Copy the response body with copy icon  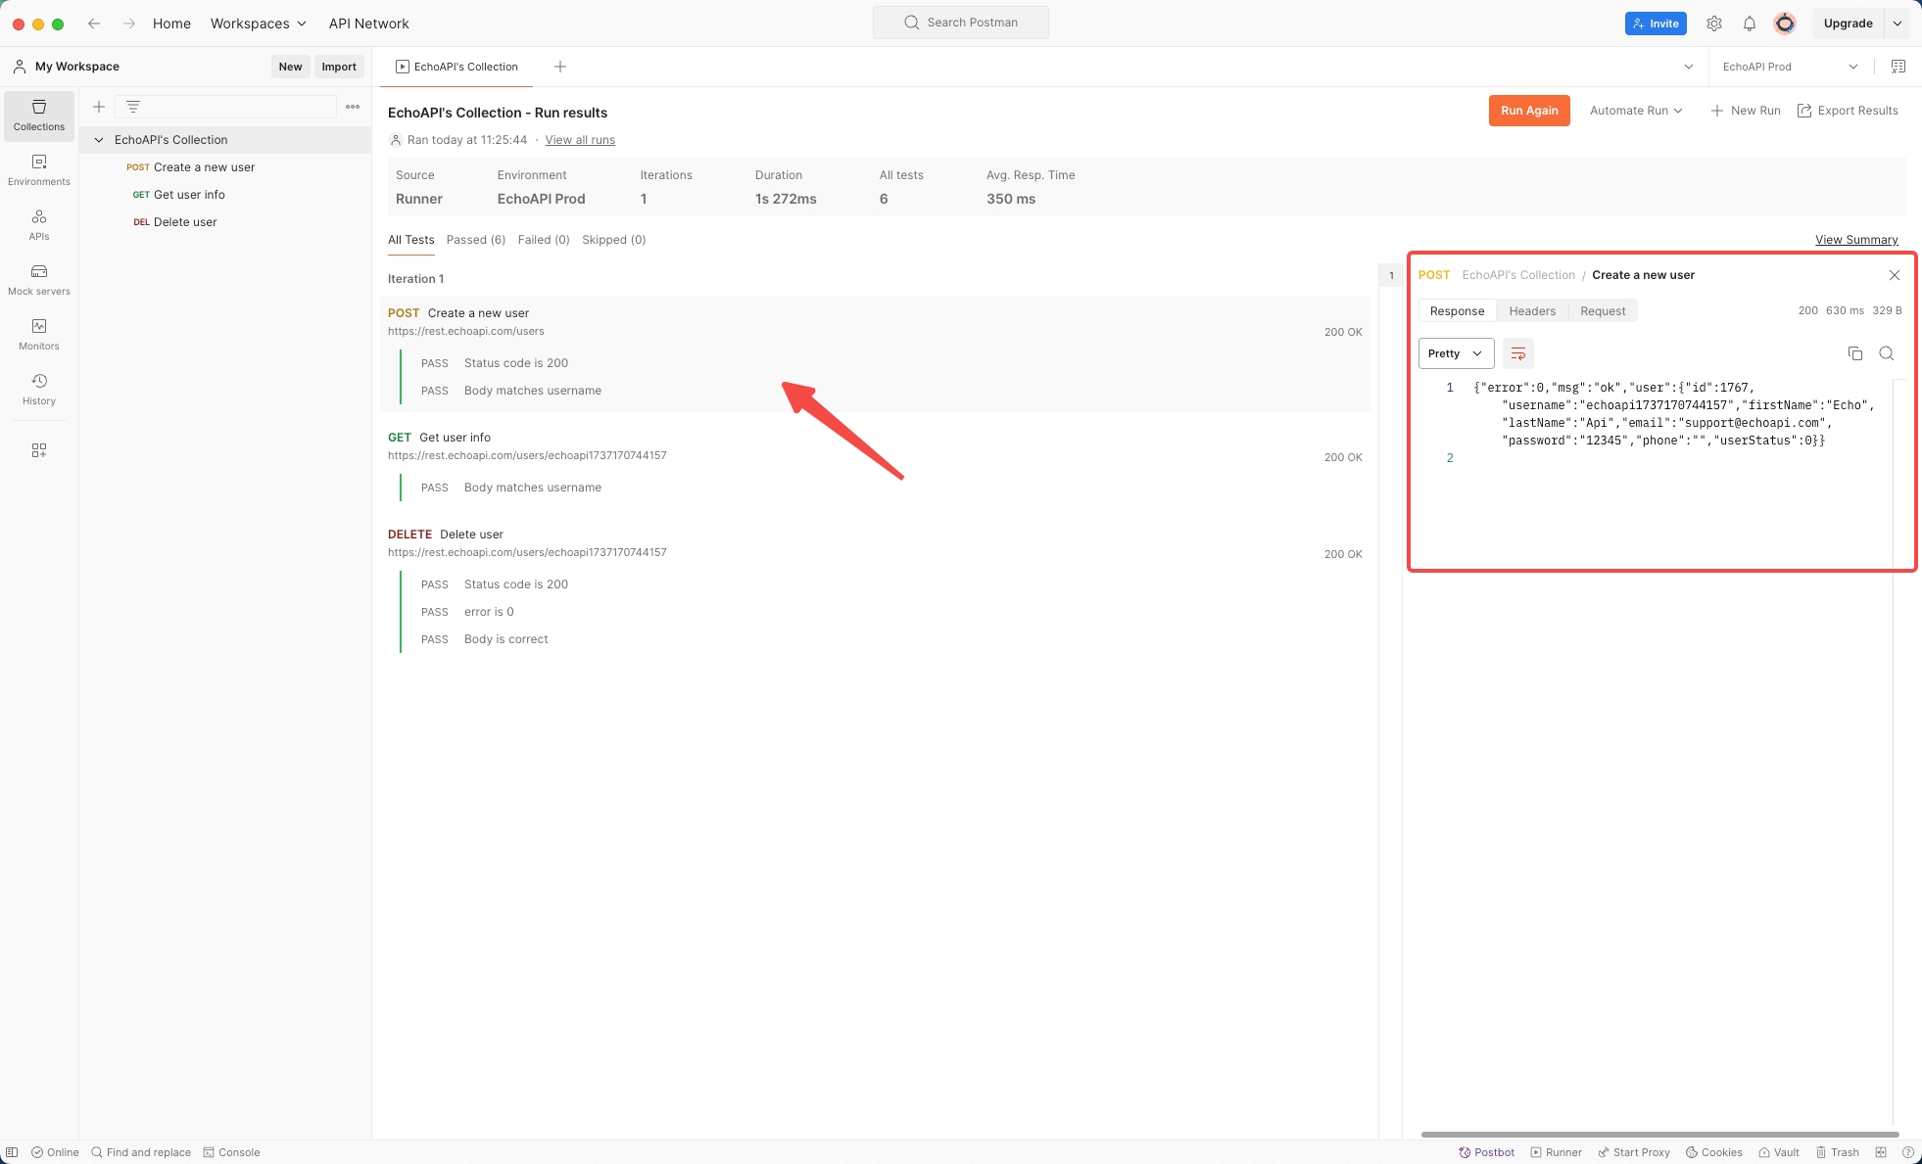click(x=1855, y=353)
